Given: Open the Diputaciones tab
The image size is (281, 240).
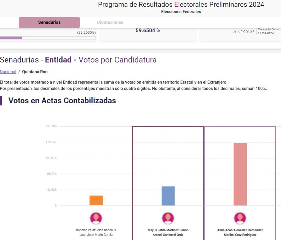Looking at the screenshot, I should [110, 22].
